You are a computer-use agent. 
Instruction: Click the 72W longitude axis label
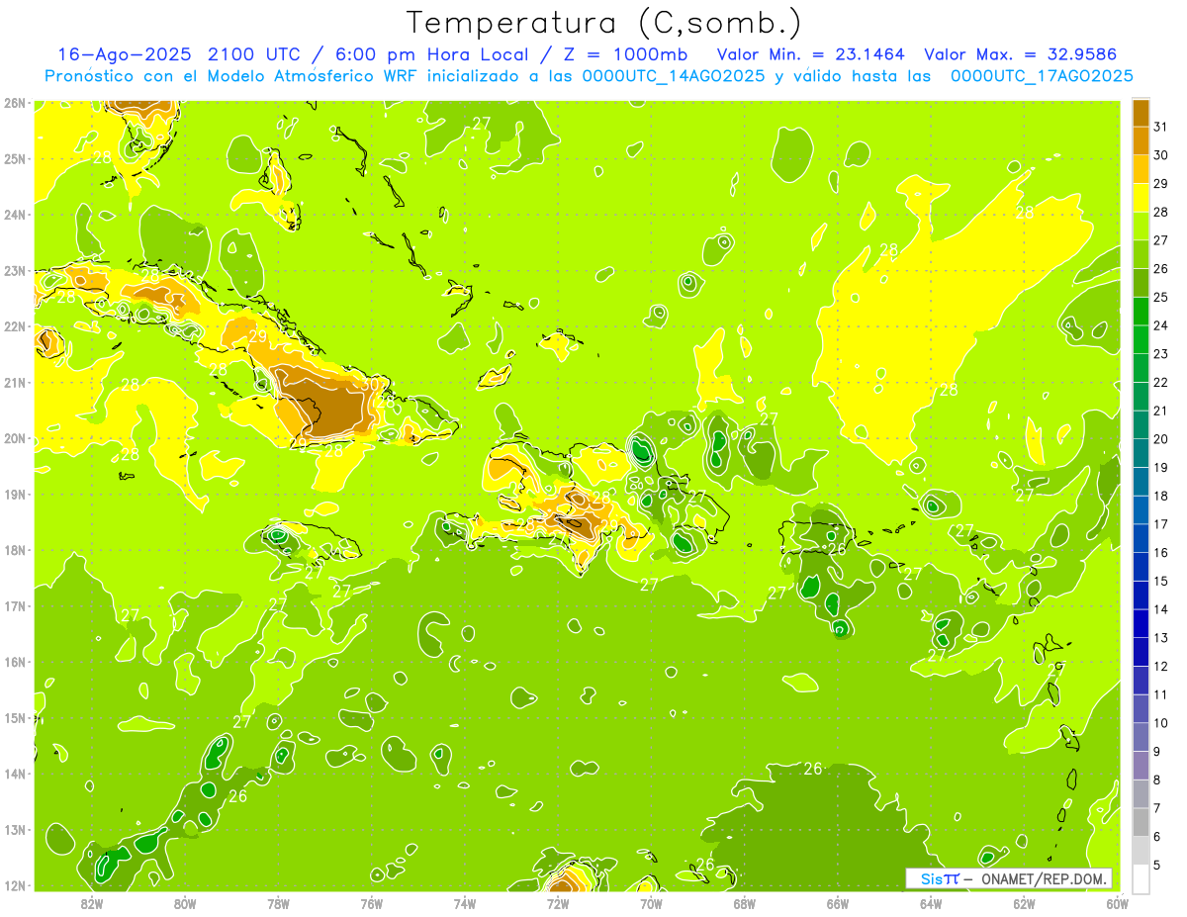click(558, 903)
